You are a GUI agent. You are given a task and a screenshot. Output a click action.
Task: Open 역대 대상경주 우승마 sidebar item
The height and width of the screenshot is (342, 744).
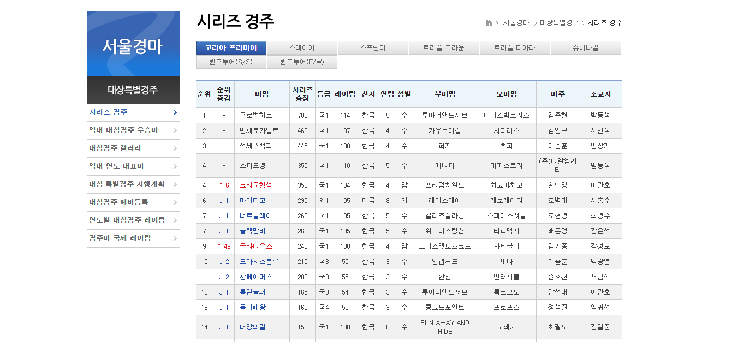tap(133, 130)
